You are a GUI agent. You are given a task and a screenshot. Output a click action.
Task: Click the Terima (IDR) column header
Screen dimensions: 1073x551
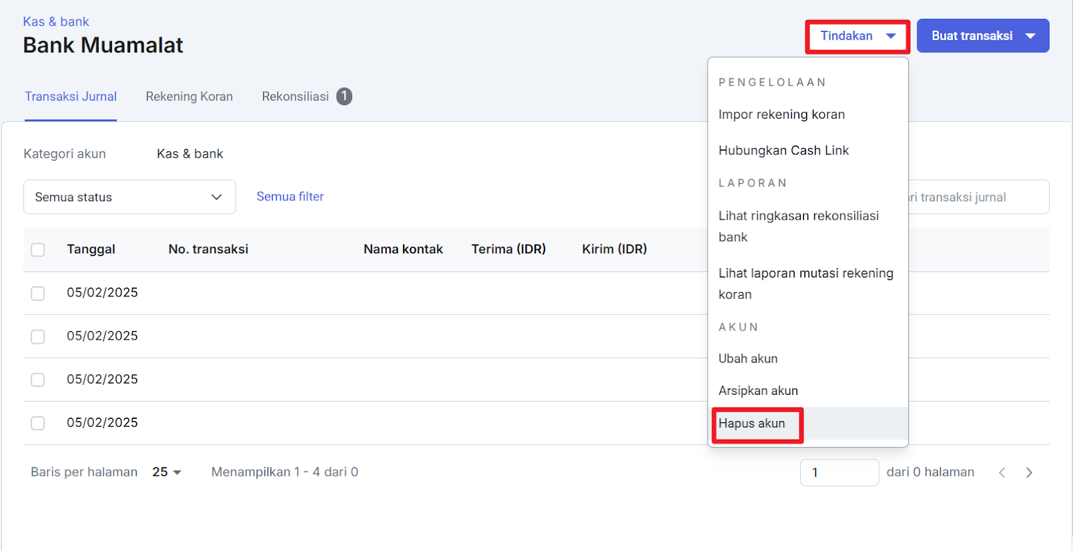(x=508, y=249)
